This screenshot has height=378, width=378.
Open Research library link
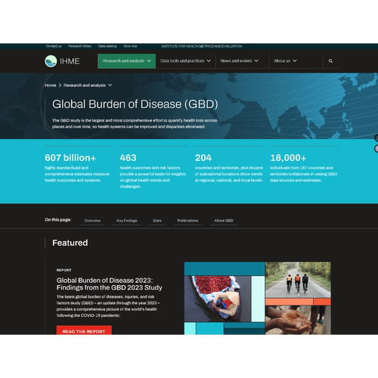[79, 46]
